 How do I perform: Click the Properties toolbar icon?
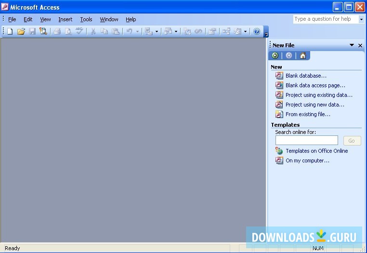click(212, 31)
